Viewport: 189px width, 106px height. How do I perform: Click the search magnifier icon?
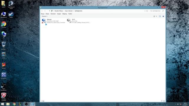tap(163, 11)
